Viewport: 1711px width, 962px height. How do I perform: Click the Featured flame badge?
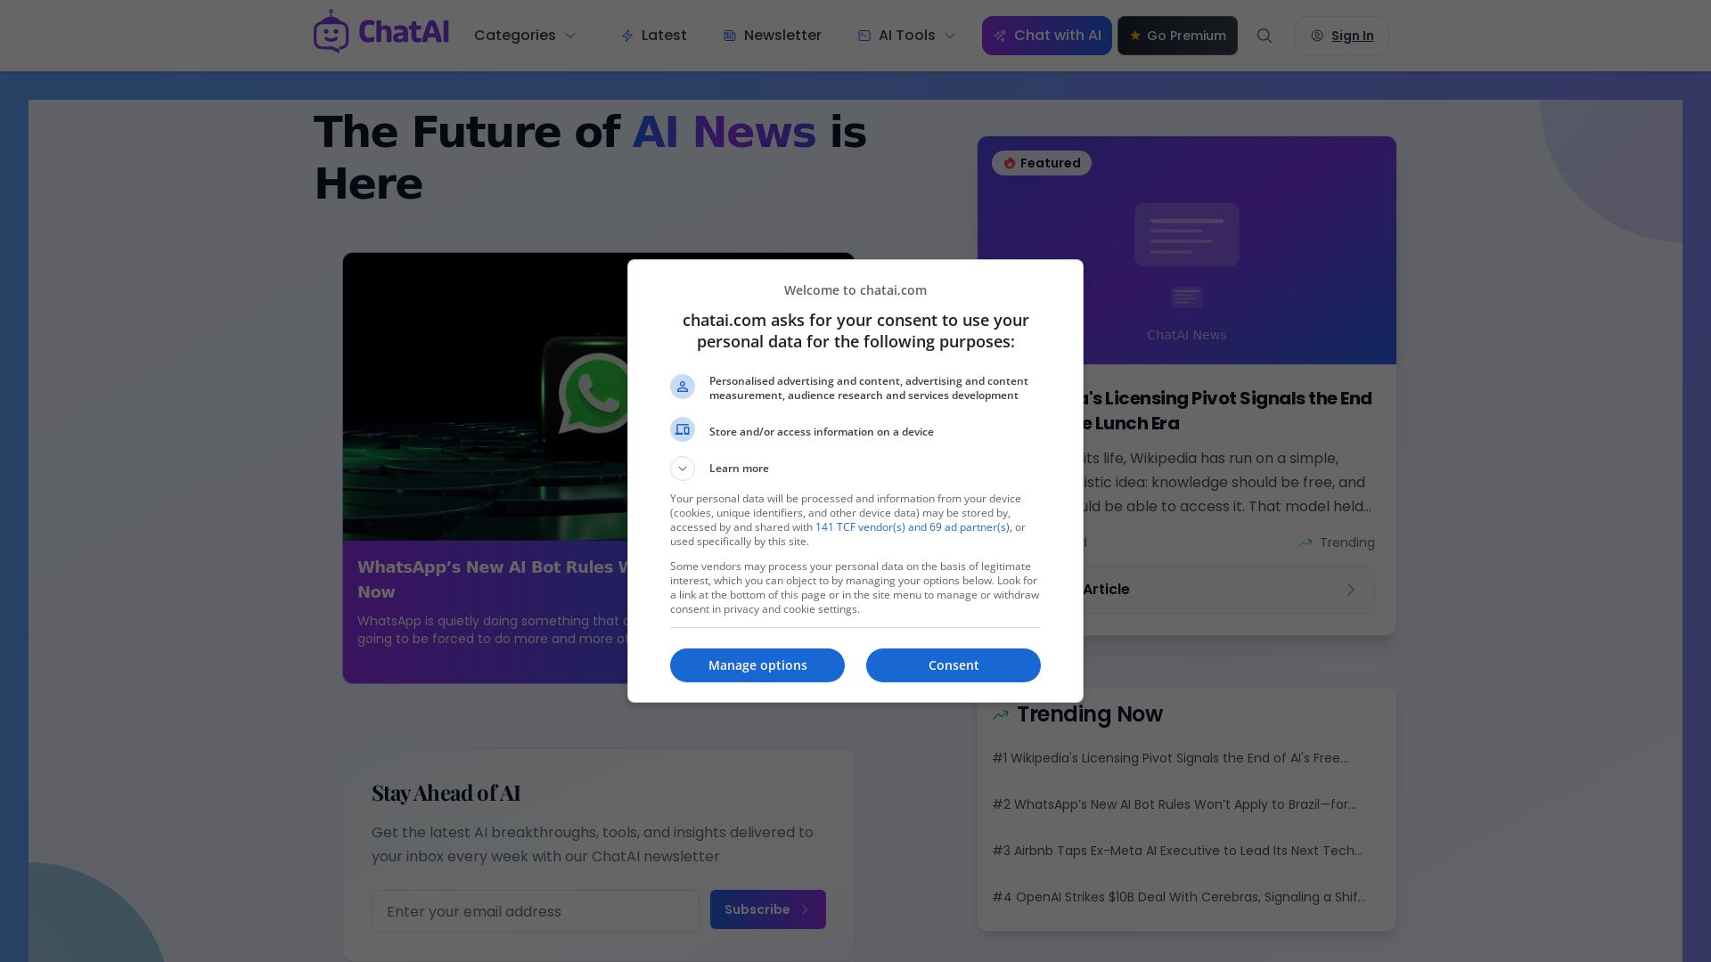click(x=1042, y=163)
